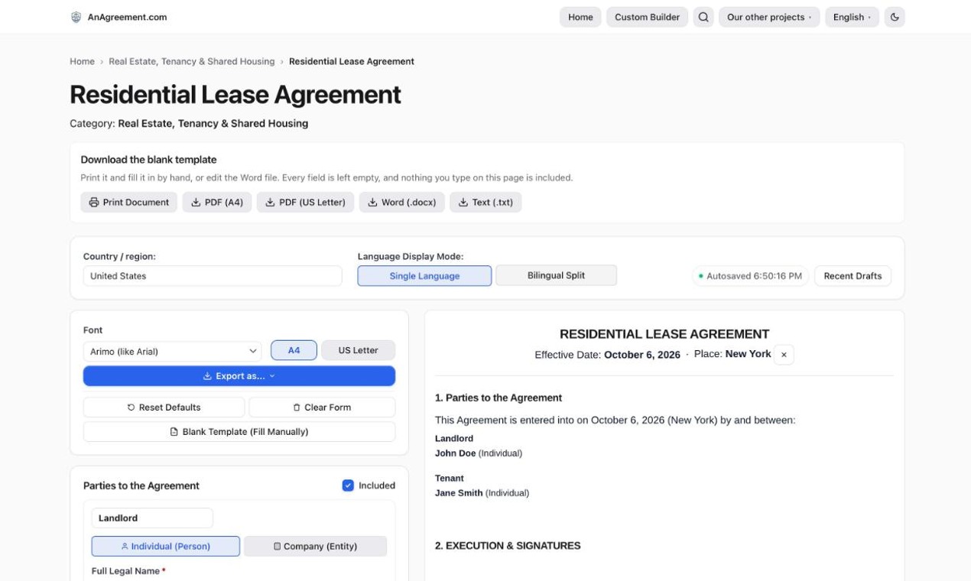Click the Place New York value in the preview
The width and height of the screenshot is (971, 581).
tap(748, 354)
